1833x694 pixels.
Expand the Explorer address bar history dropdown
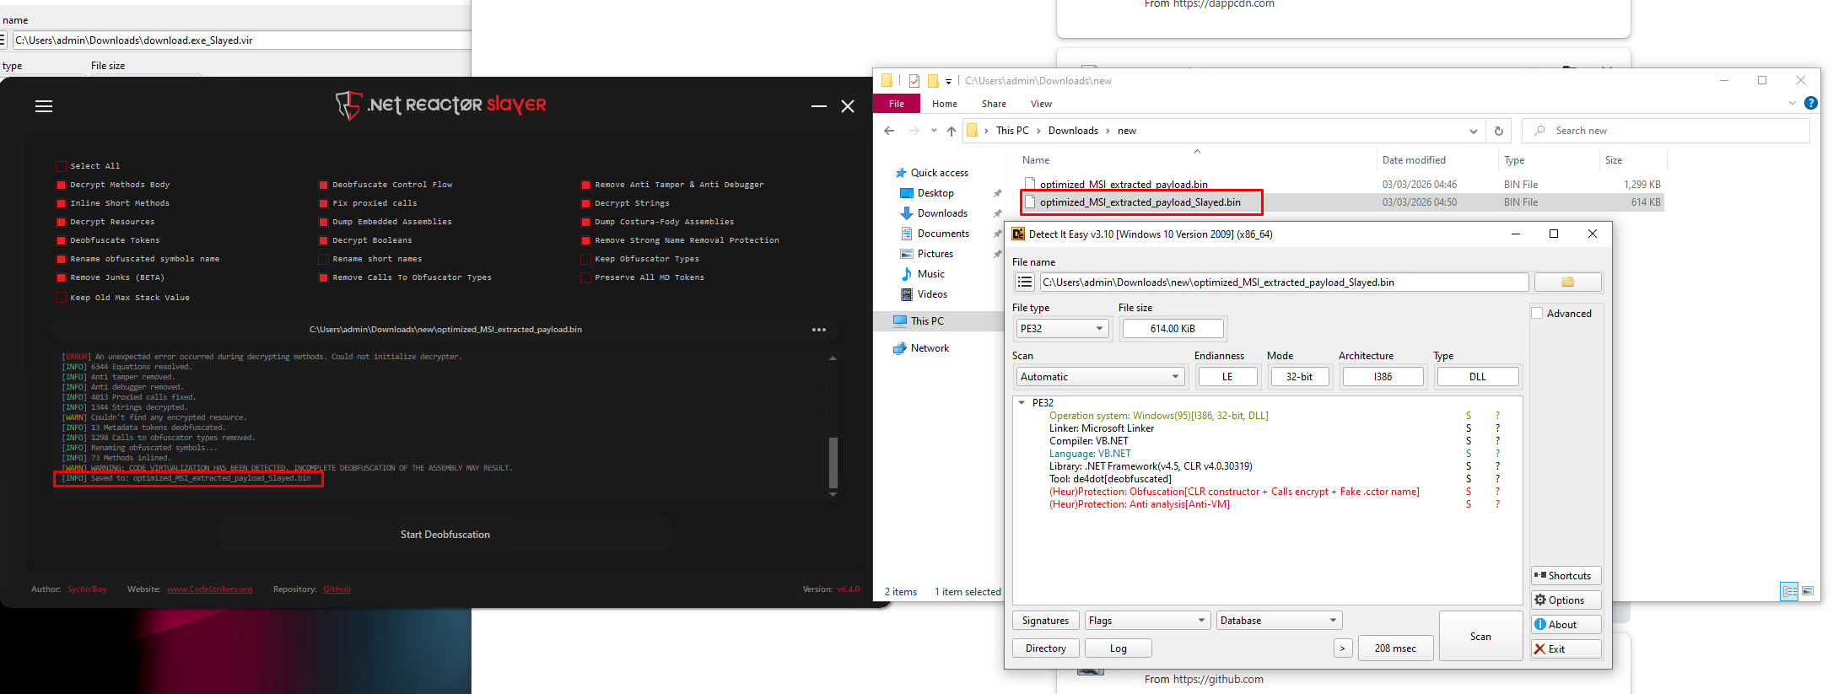pos(1474,131)
